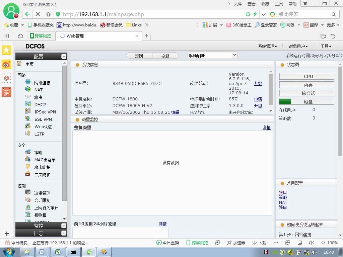Open the Weibo icon in left sidebar
The width and height of the screenshot is (343, 257).
(x=6, y=64)
